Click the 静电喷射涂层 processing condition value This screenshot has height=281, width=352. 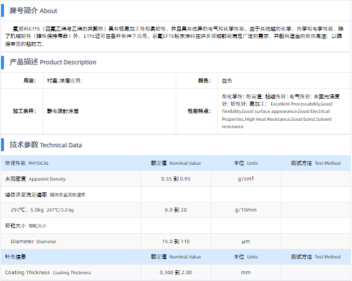click(x=63, y=111)
